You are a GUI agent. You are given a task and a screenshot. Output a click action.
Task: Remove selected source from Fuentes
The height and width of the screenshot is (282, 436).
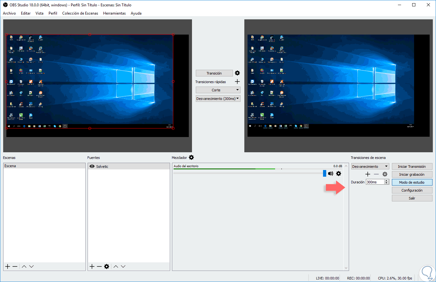(x=99, y=266)
